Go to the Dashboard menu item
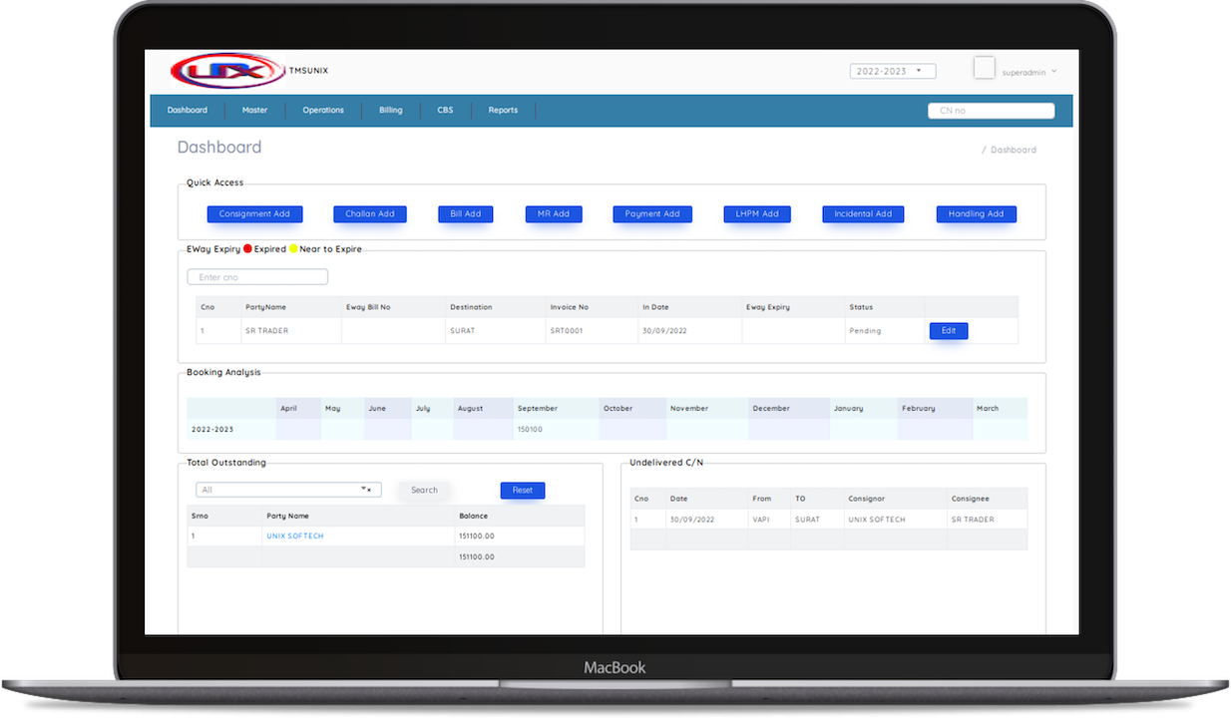This screenshot has height=718, width=1231. (188, 110)
